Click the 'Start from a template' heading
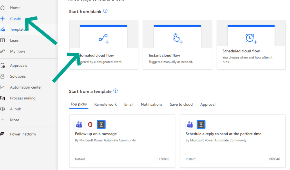Screen dimensions: 290x170 click(x=90, y=91)
